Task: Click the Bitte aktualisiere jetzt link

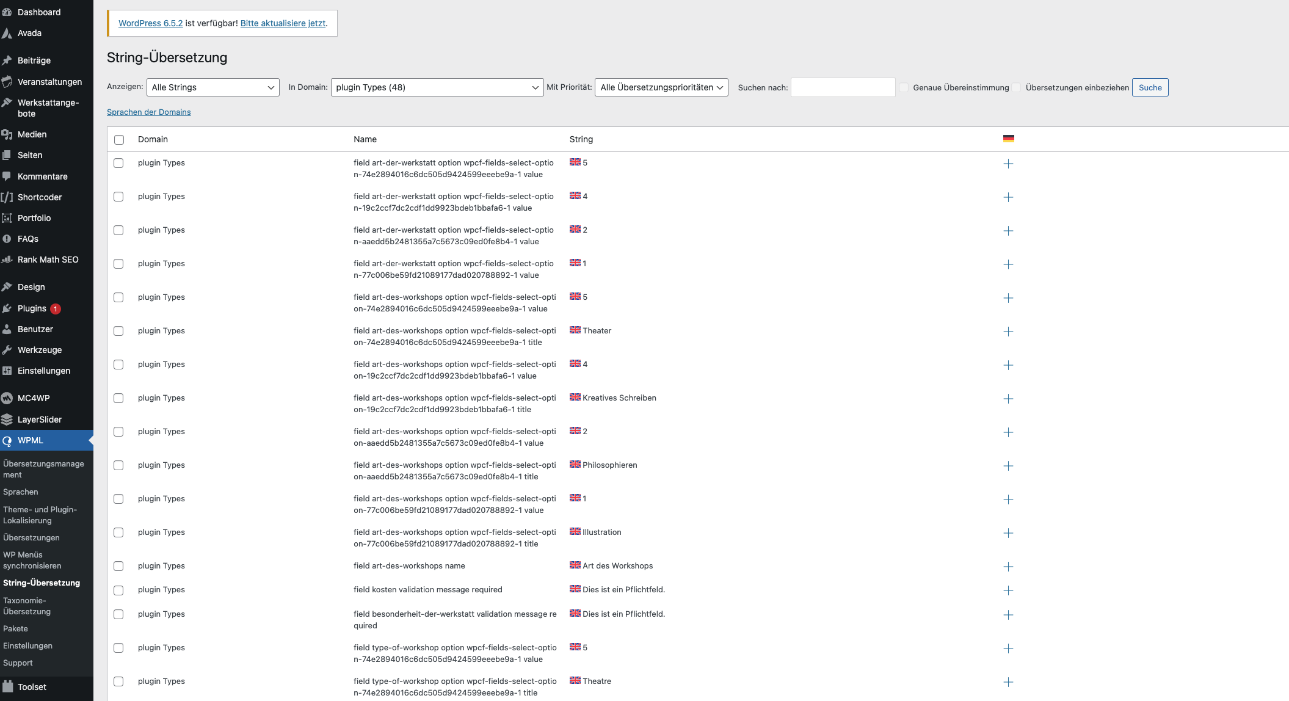Action: click(283, 23)
